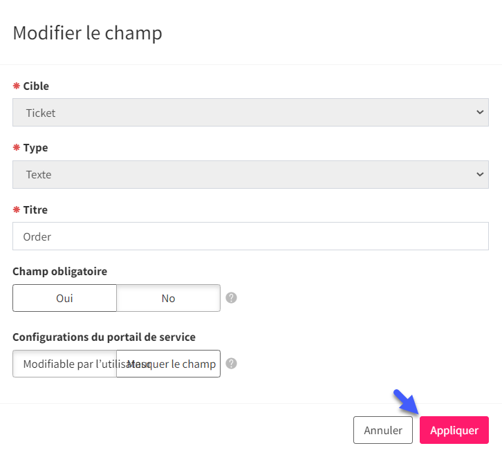Click the blue arrow pointing at Appliquer
502x457 pixels.
pyautogui.click(x=406, y=402)
